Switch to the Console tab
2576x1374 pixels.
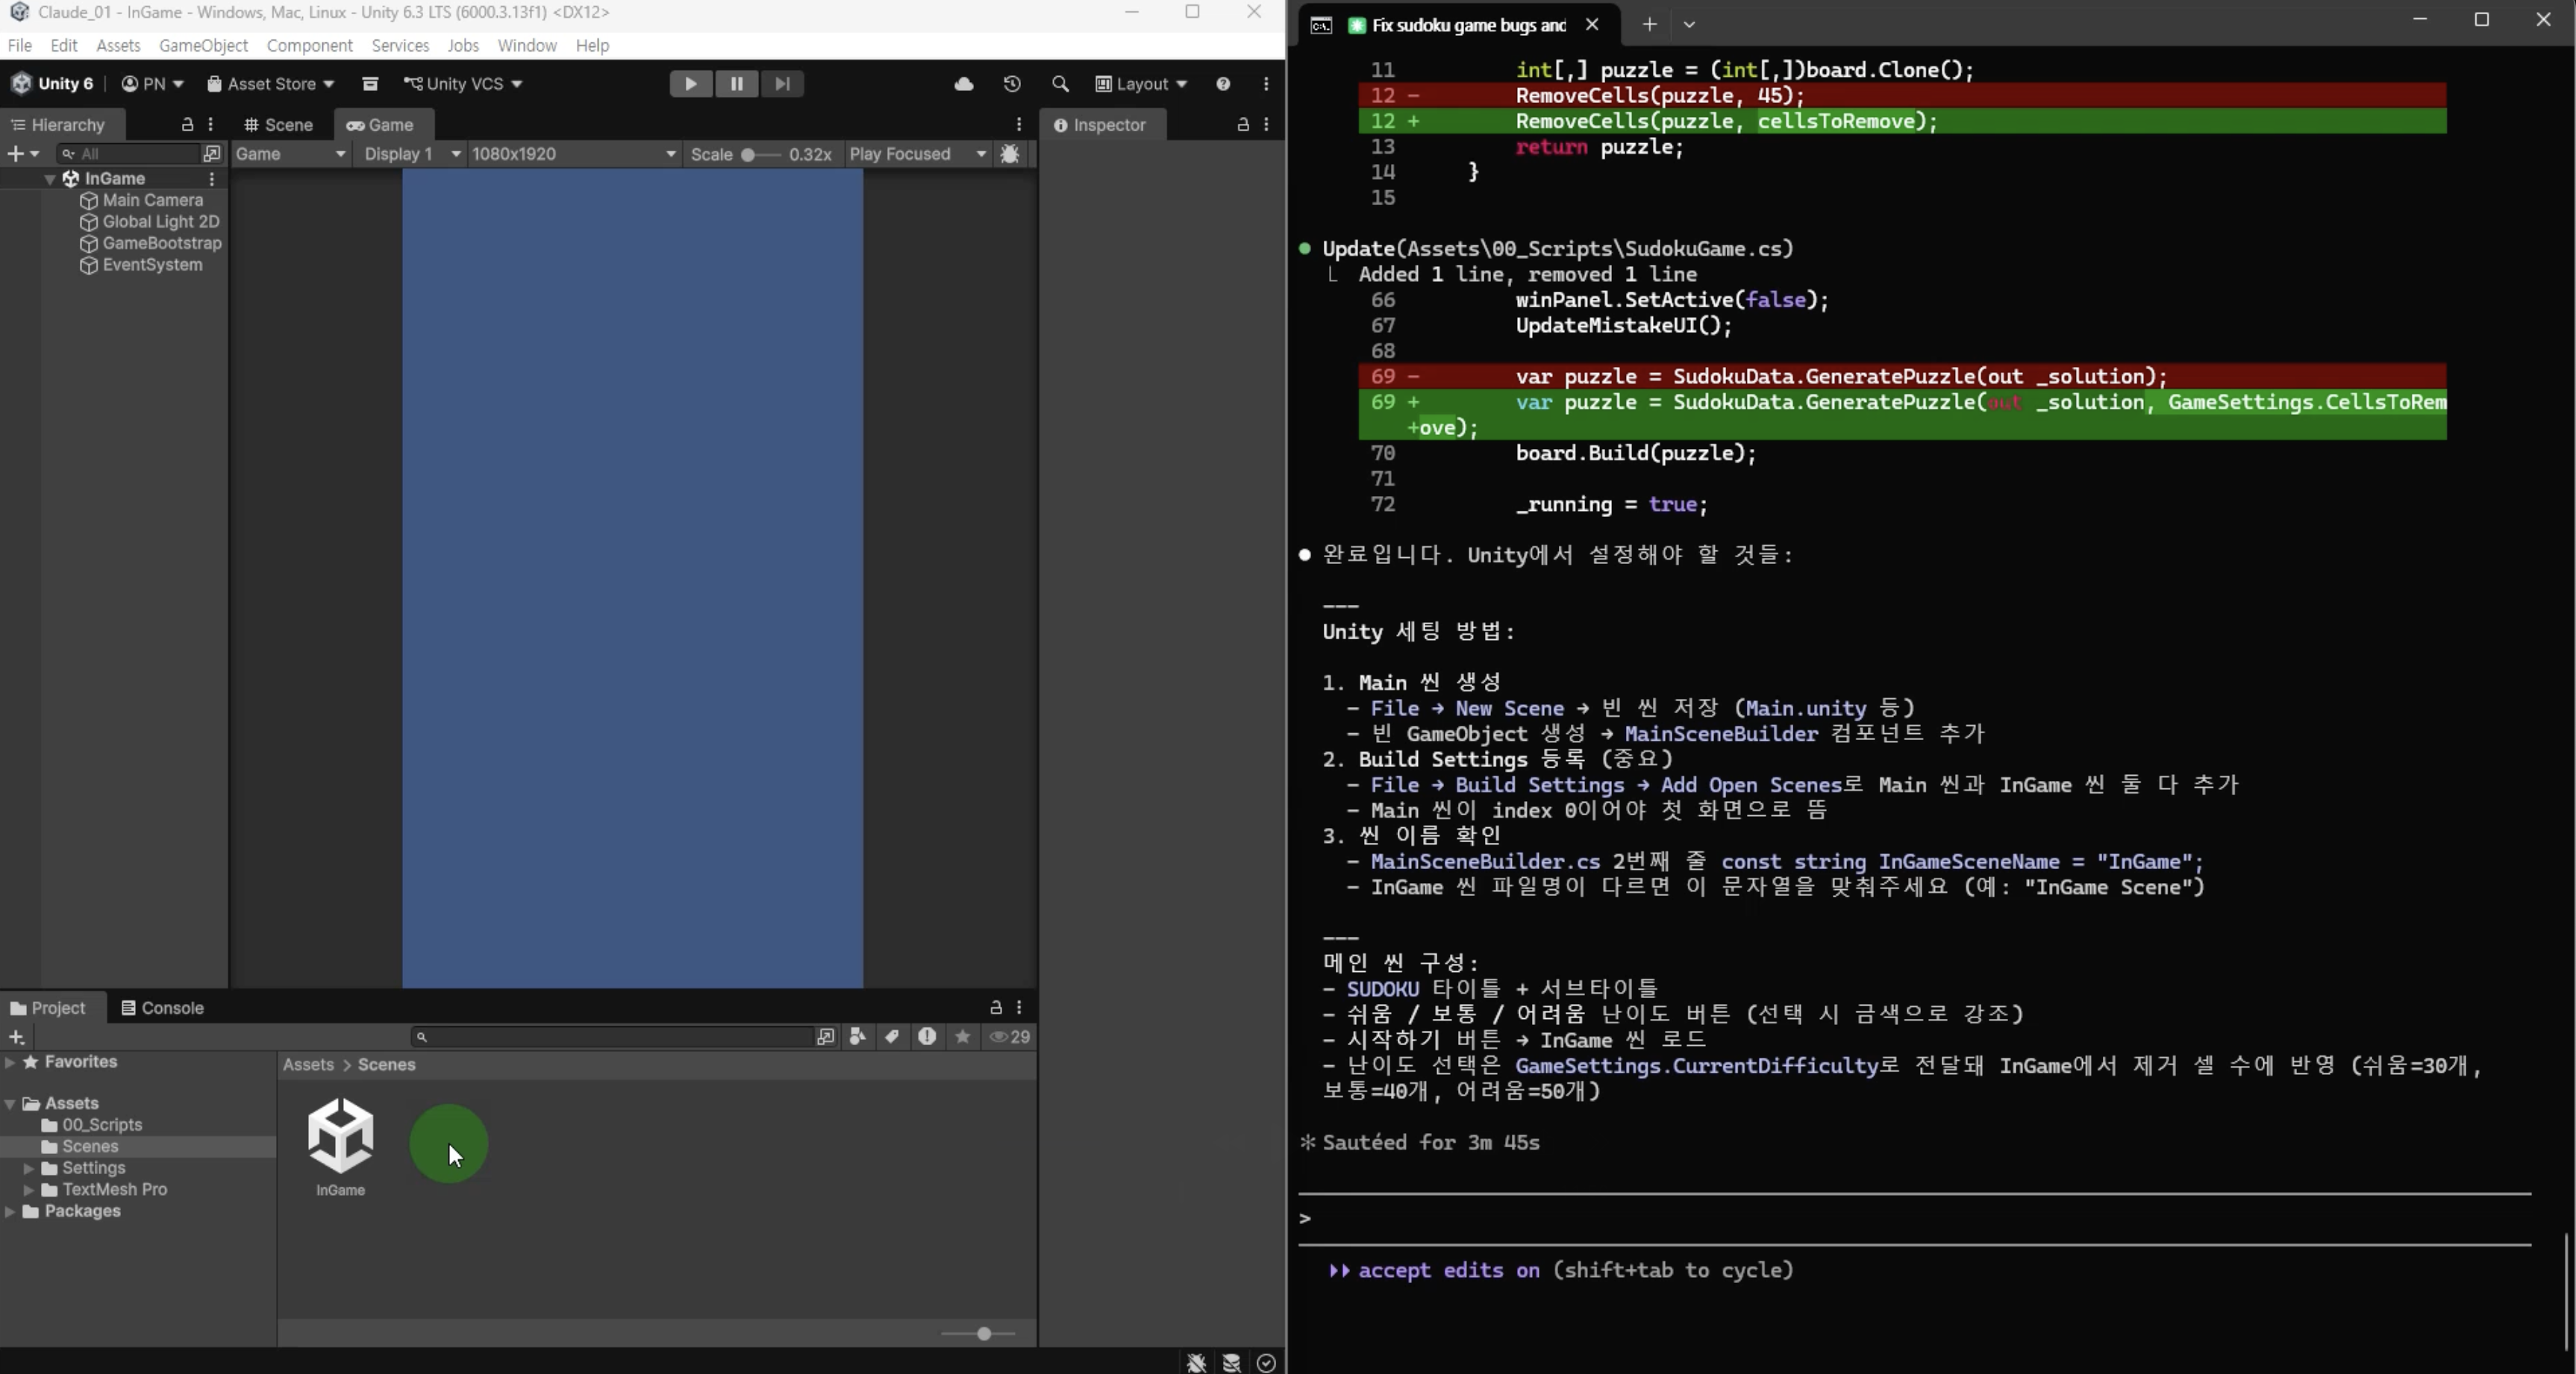click(162, 1007)
